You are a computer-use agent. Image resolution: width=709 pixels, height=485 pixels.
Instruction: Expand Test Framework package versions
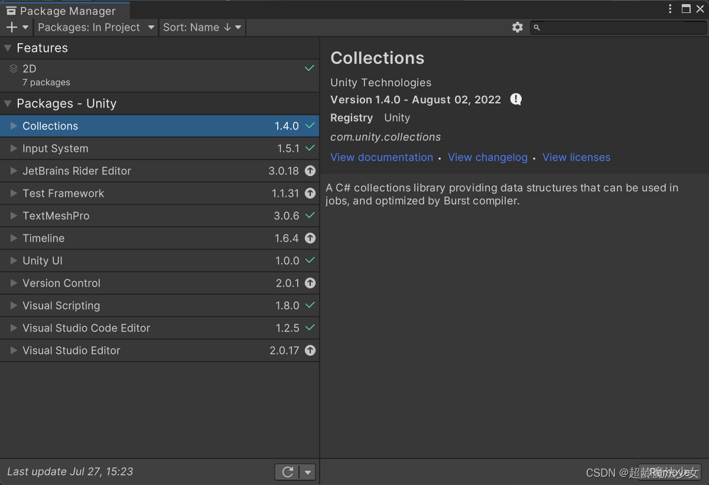click(14, 193)
